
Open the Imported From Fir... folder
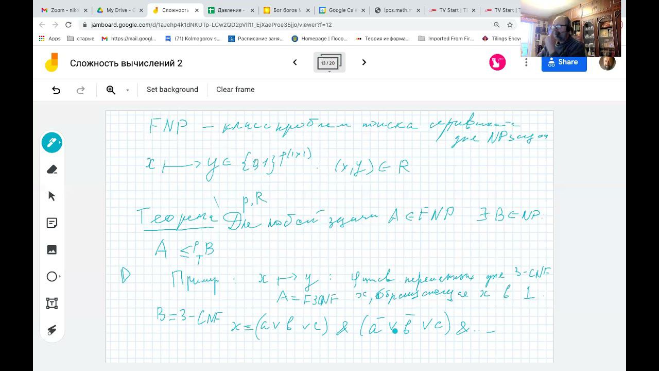[x=446, y=39]
